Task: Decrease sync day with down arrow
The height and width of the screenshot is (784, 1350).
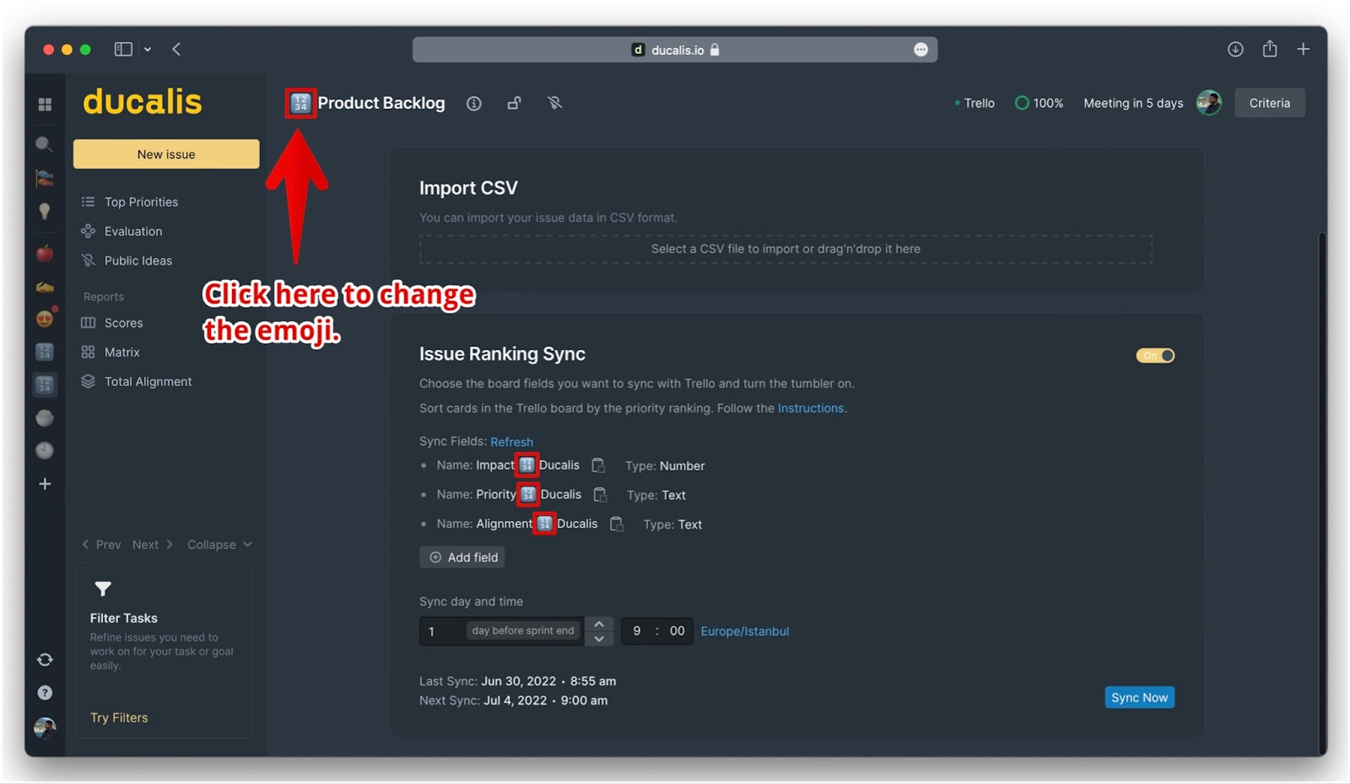Action: 598,638
